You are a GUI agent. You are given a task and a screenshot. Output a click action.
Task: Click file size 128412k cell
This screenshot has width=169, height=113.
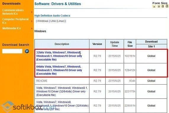(130, 70)
